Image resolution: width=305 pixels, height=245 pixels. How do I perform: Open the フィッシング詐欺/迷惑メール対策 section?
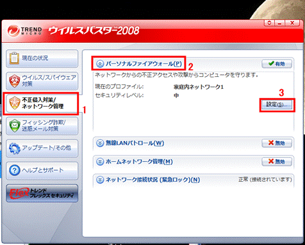tap(42, 126)
